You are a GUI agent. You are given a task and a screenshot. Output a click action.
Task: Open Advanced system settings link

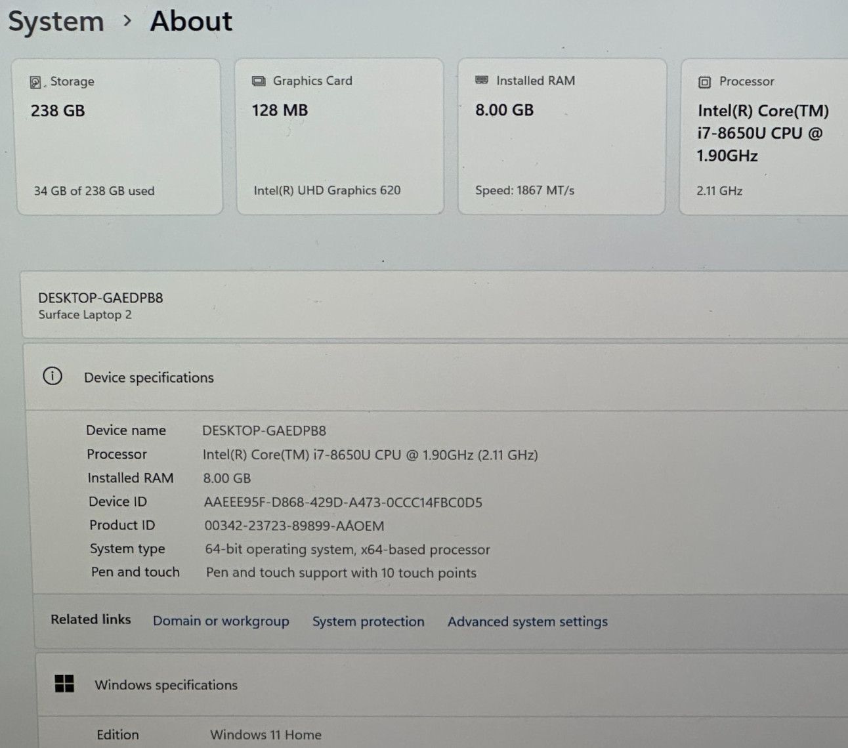coord(528,621)
